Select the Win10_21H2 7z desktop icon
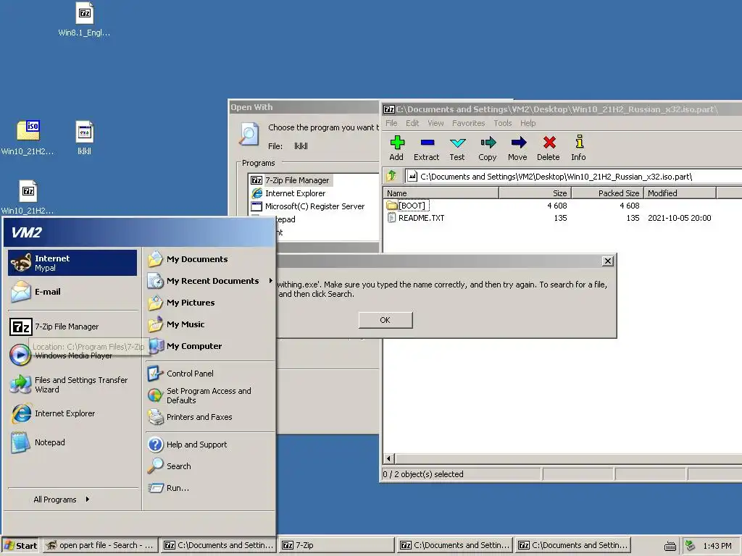This screenshot has height=556, width=742. [28, 197]
